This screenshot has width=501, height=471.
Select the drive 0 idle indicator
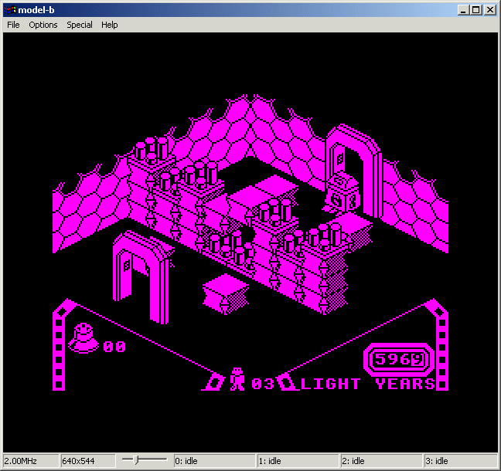213,461
